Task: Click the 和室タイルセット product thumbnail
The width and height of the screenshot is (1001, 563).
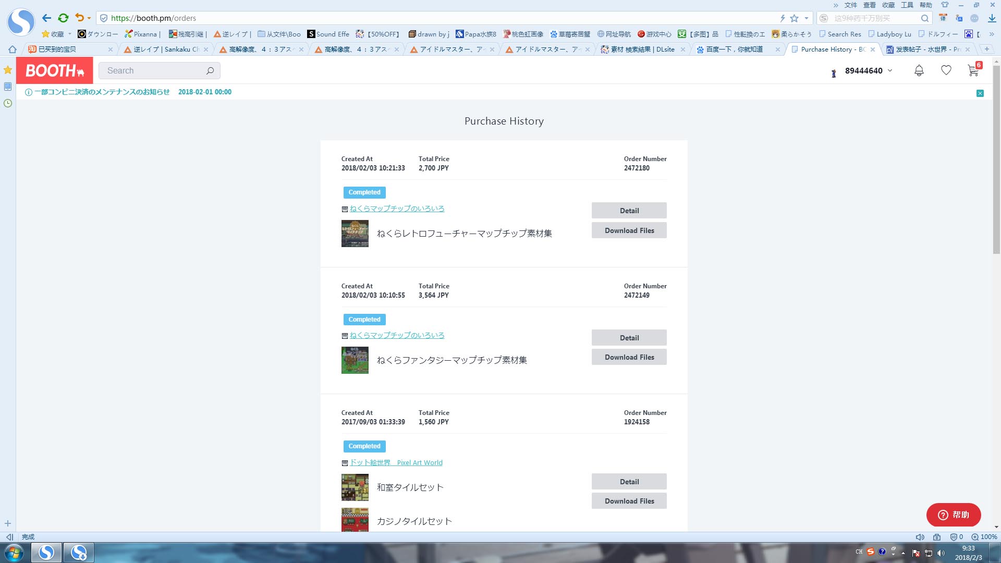Action: pos(355,487)
